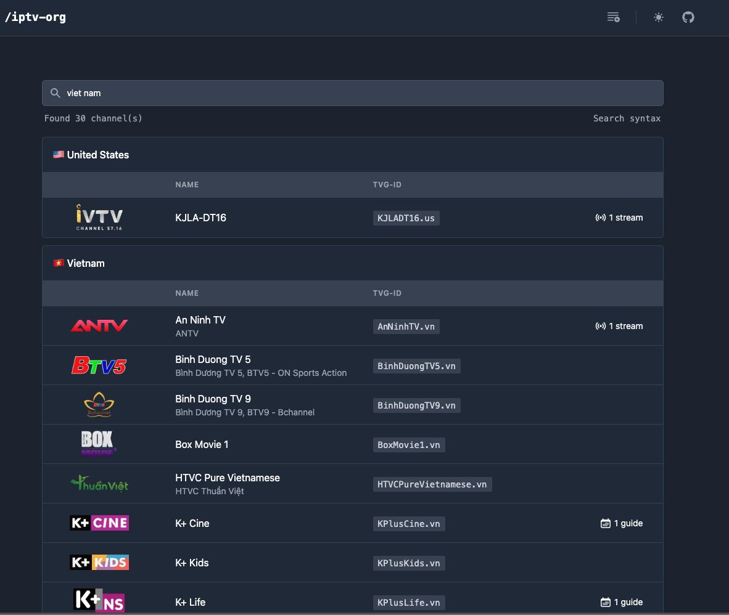Click the K+ Kids logo
The height and width of the screenshot is (615, 729).
pyautogui.click(x=99, y=563)
